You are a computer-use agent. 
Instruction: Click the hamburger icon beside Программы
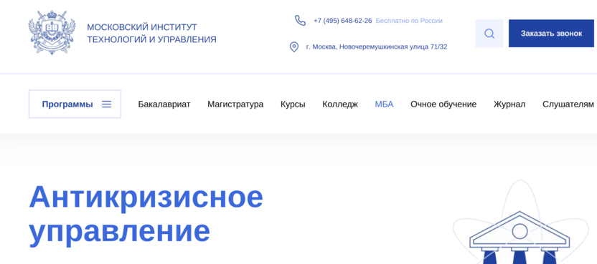click(107, 104)
